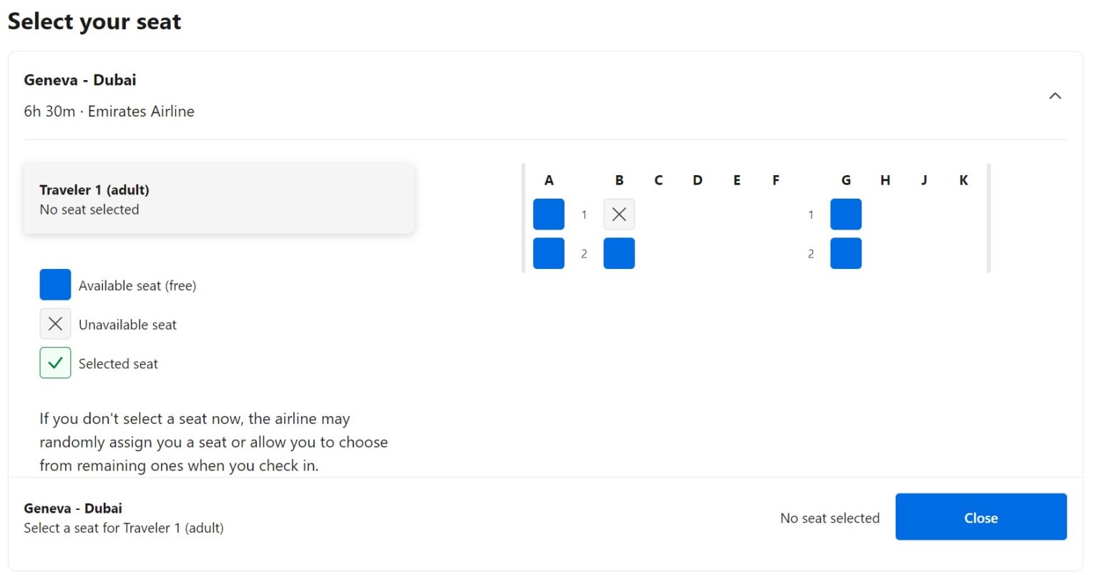Pick seat 2G in the second row
This screenshot has width=1099, height=575.
click(x=846, y=253)
